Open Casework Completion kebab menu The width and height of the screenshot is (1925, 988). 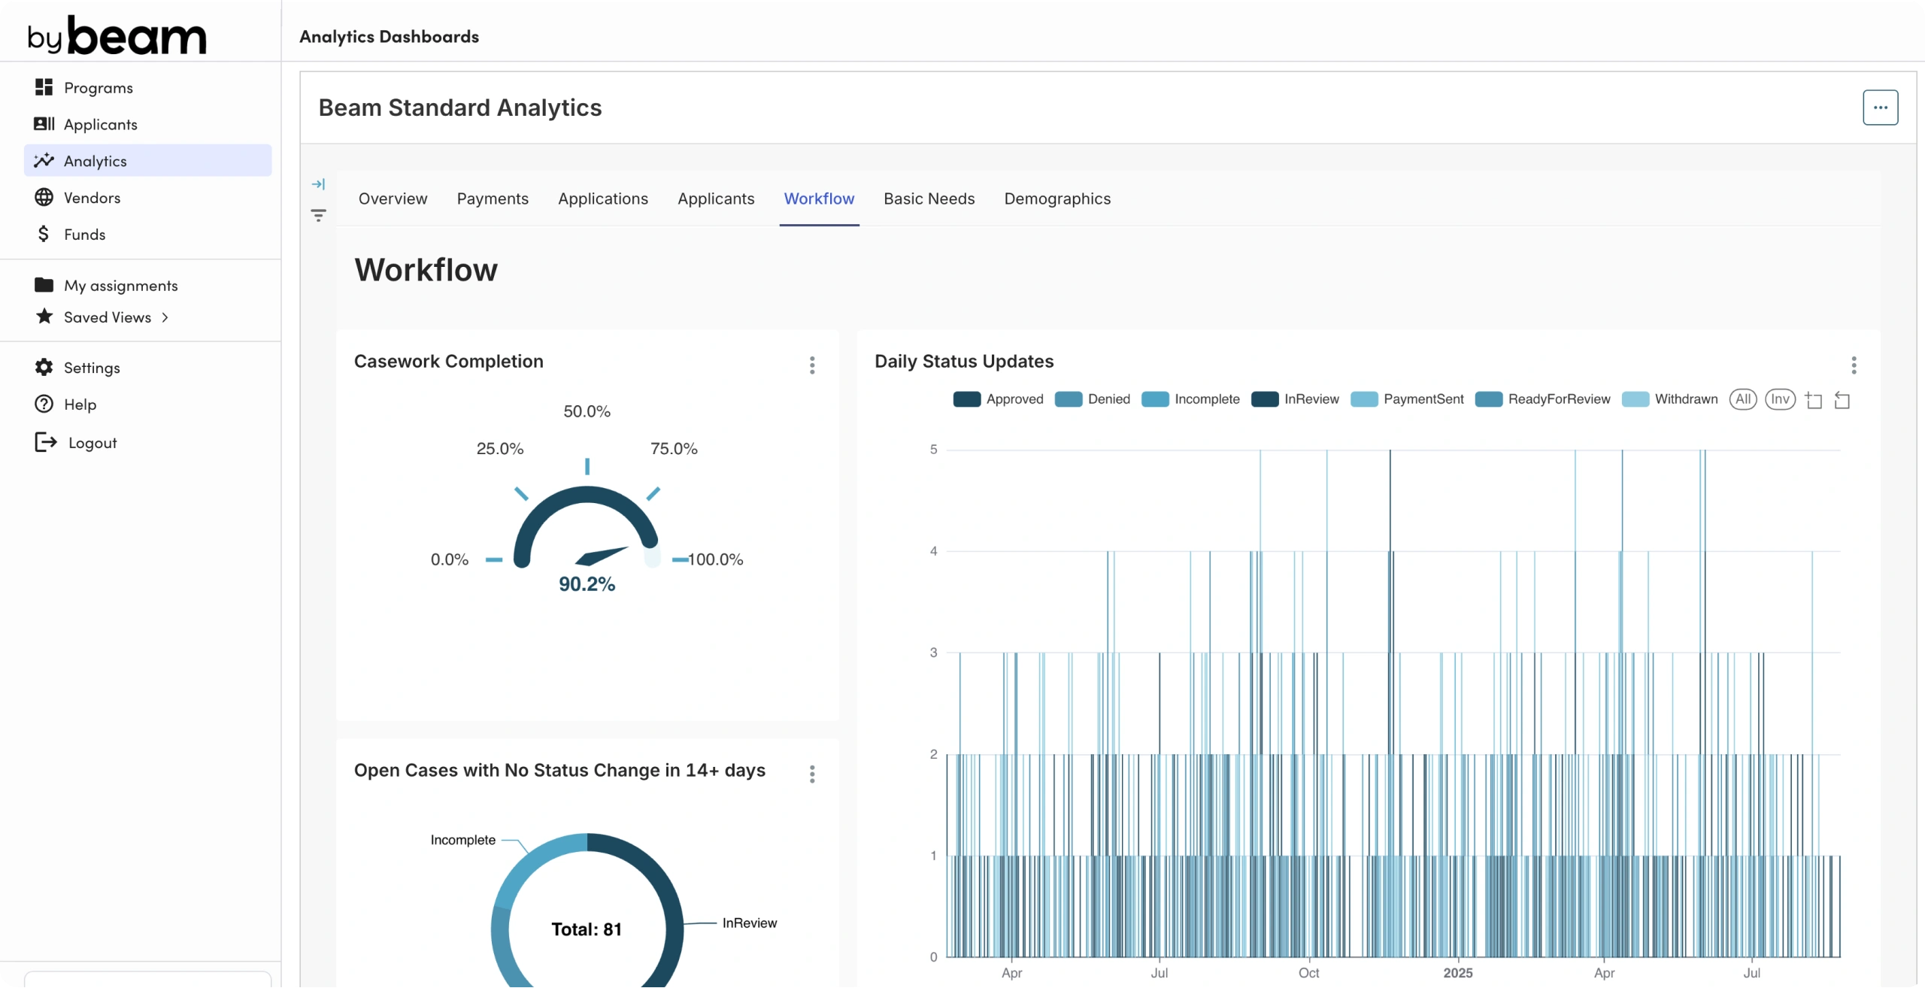coord(812,365)
